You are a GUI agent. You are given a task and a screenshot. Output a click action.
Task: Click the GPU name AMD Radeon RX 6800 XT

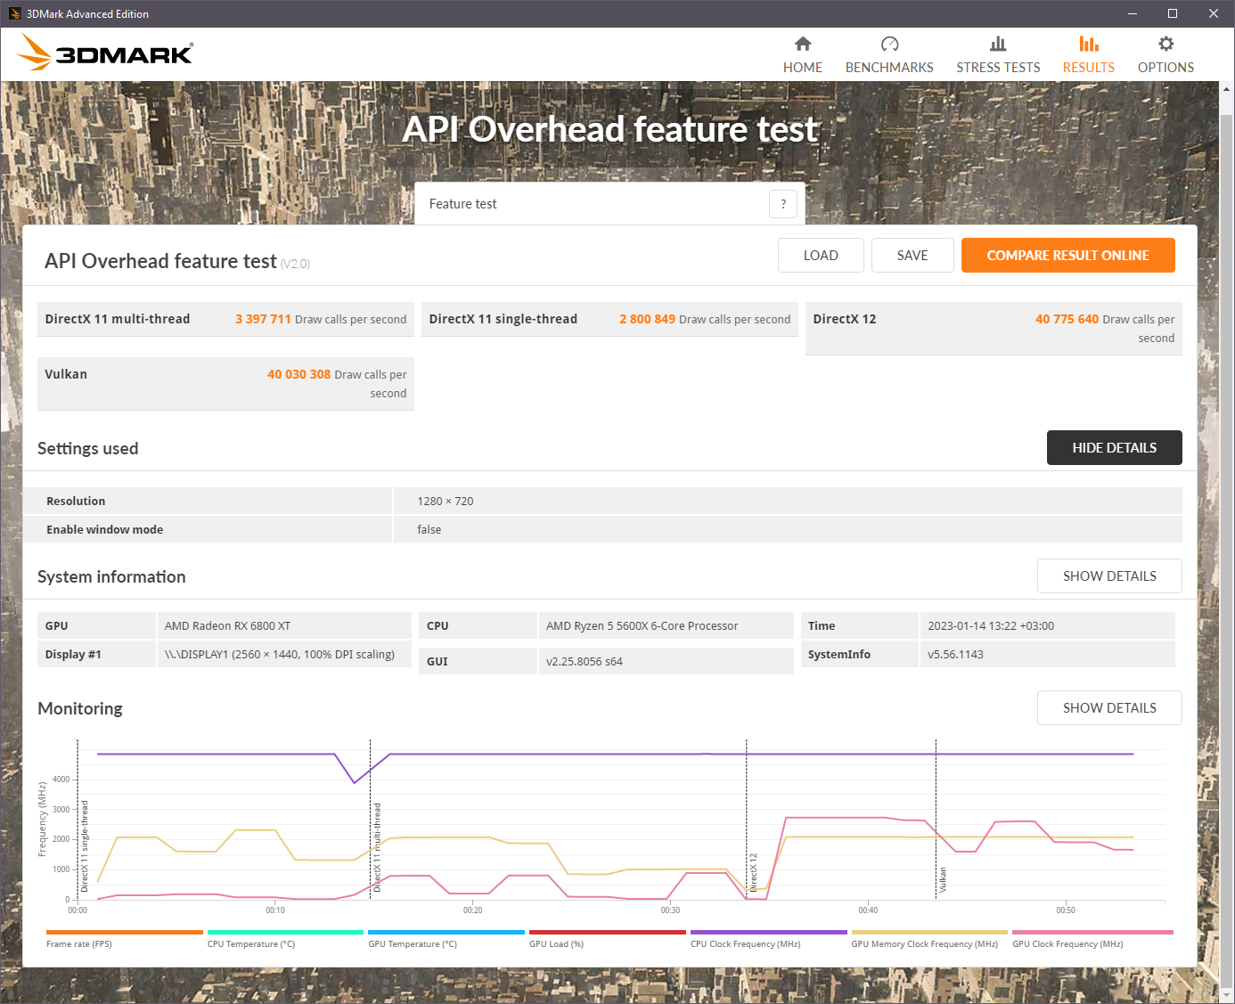pyautogui.click(x=227, y=626)
